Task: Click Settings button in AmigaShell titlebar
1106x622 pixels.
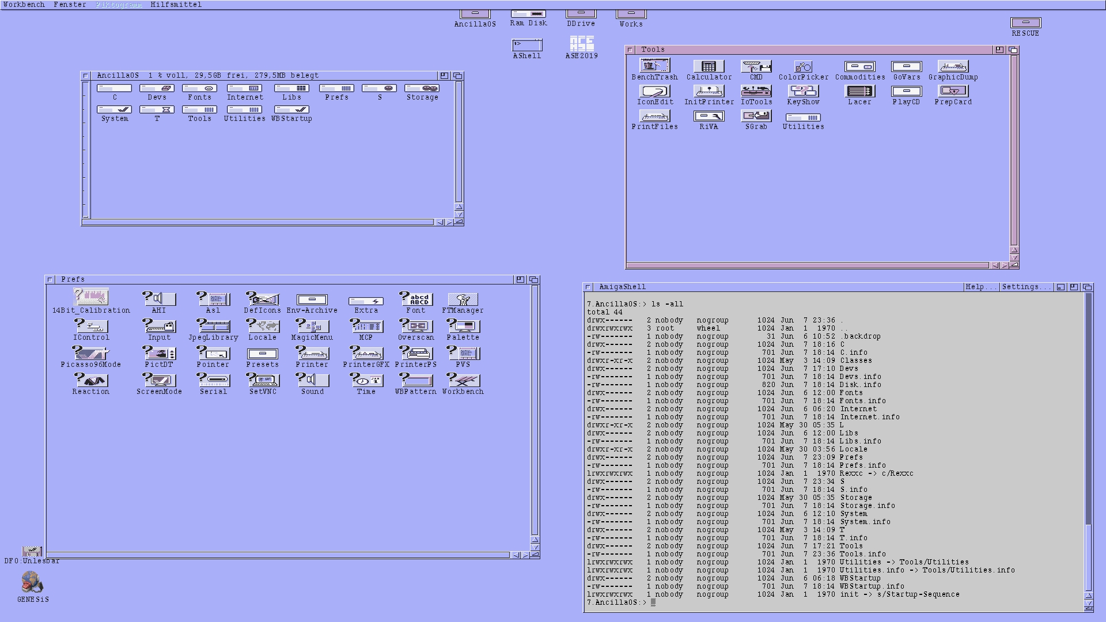Action: click(1025, 287)
